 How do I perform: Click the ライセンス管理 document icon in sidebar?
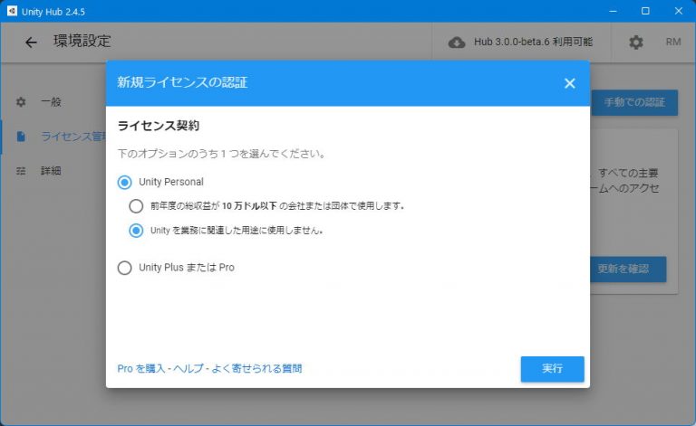tap(21, 137)
